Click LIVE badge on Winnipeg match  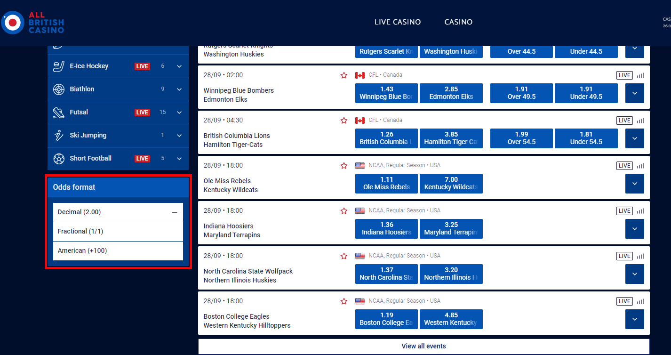[x=624, y=75]
